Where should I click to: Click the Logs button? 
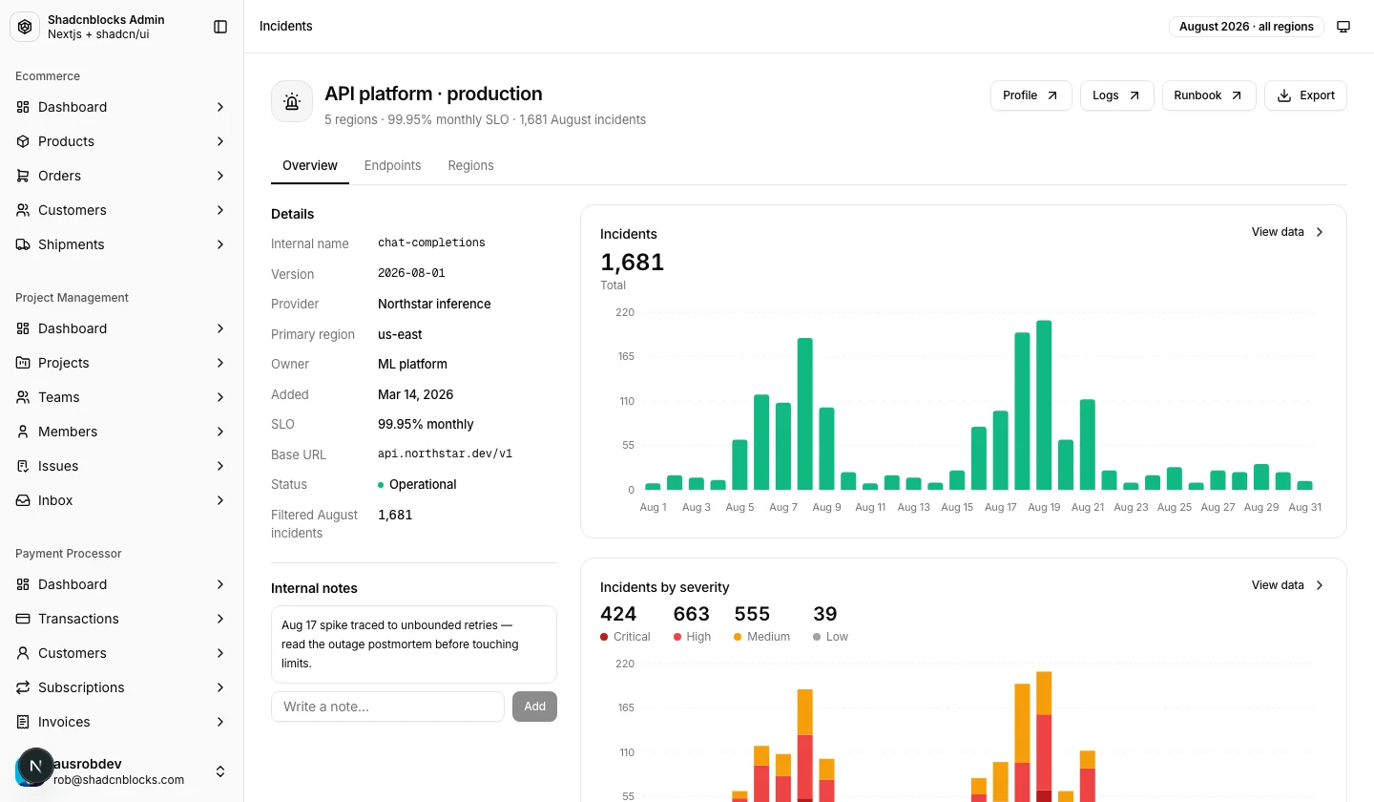tap(1117, 95)
